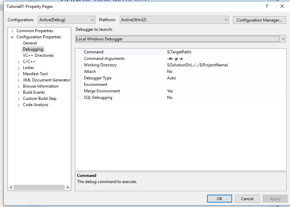290x207 pixels.
Task: Expand the Manifest Tool node arrow
Action: pyautogui.click(x=19, y=74)
